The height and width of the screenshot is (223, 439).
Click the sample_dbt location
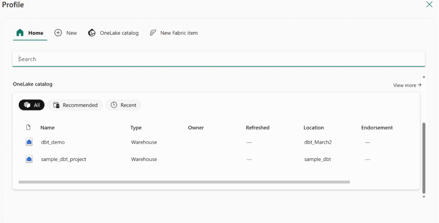pyautogui.click(x=318, y=160)
